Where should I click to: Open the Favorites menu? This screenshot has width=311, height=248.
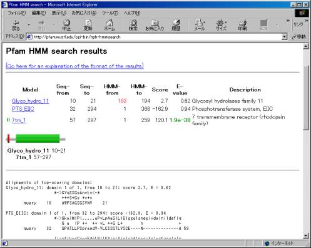pos(84,13)
